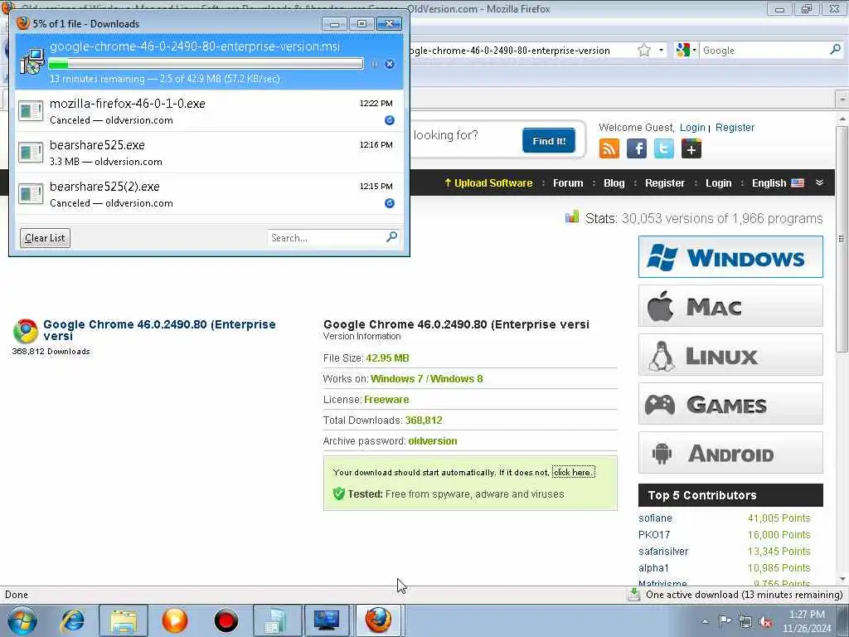Screen dimensions: 849x637
Task: Click the 'click here' download link
Action: [x=573, y=472]
